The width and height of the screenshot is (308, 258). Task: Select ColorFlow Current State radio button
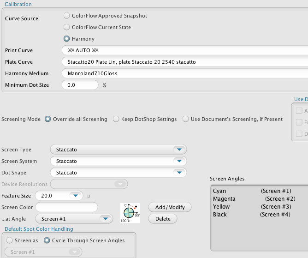coord(67,27)
